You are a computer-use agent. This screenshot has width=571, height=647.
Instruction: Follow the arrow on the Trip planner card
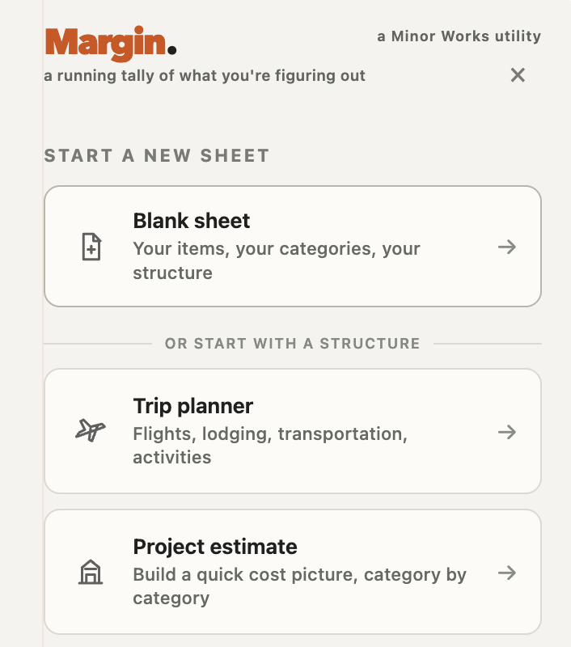tap(507, 432)
